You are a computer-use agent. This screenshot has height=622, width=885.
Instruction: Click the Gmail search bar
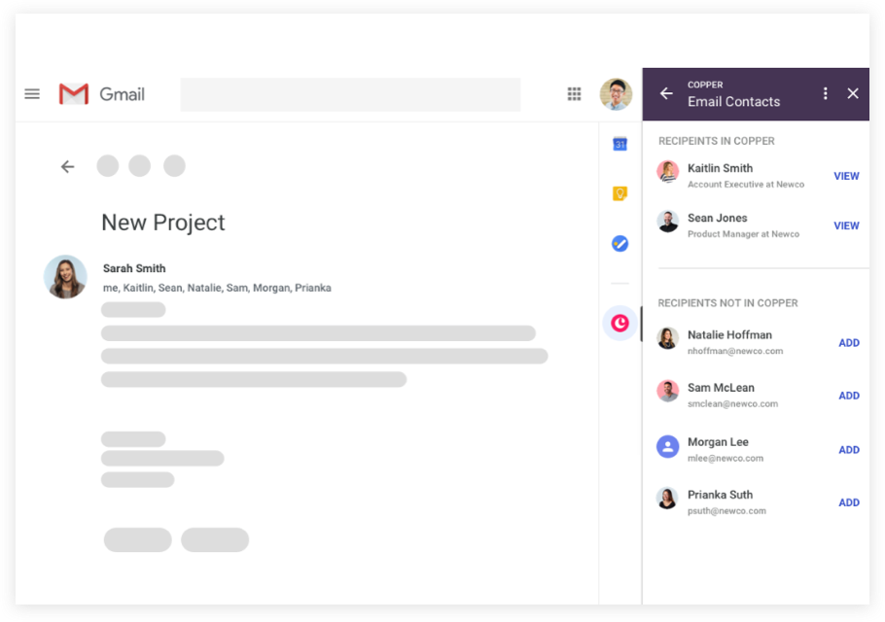point(350,93)
